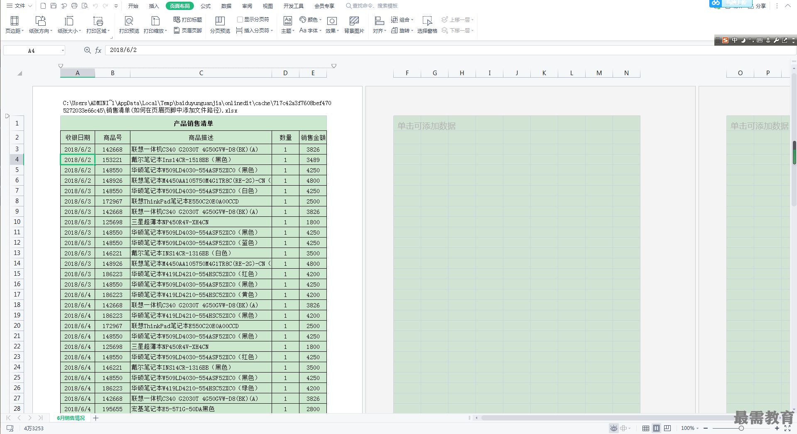Click the zoom slider handle
Viewport: 797px width, 434px height.
tap(741, 428)
